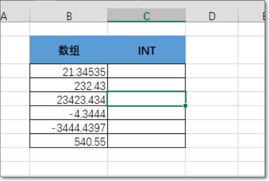Select empty column D cell beside INT header
Viewport: 269px width, 181px height.
tap(212, 50)
